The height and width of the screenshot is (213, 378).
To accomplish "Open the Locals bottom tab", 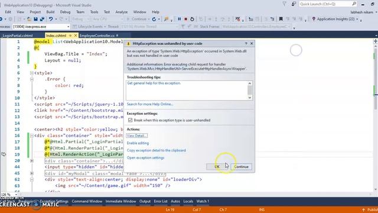I will (188, 201).
